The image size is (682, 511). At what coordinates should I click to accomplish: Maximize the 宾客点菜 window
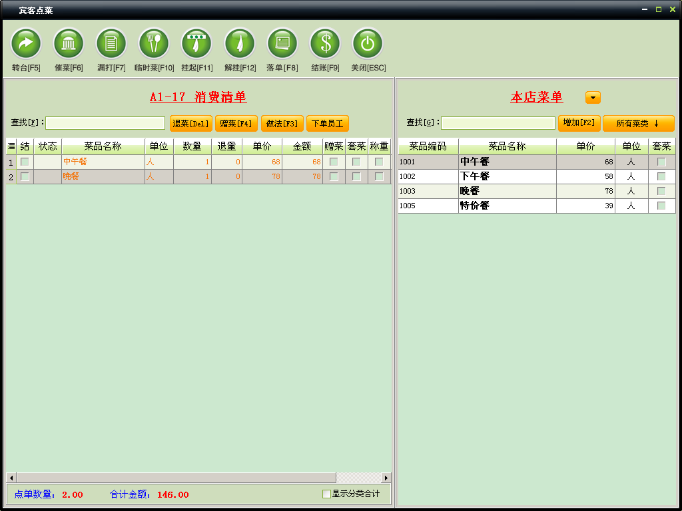pyautogui.click(x=659, y=9)
